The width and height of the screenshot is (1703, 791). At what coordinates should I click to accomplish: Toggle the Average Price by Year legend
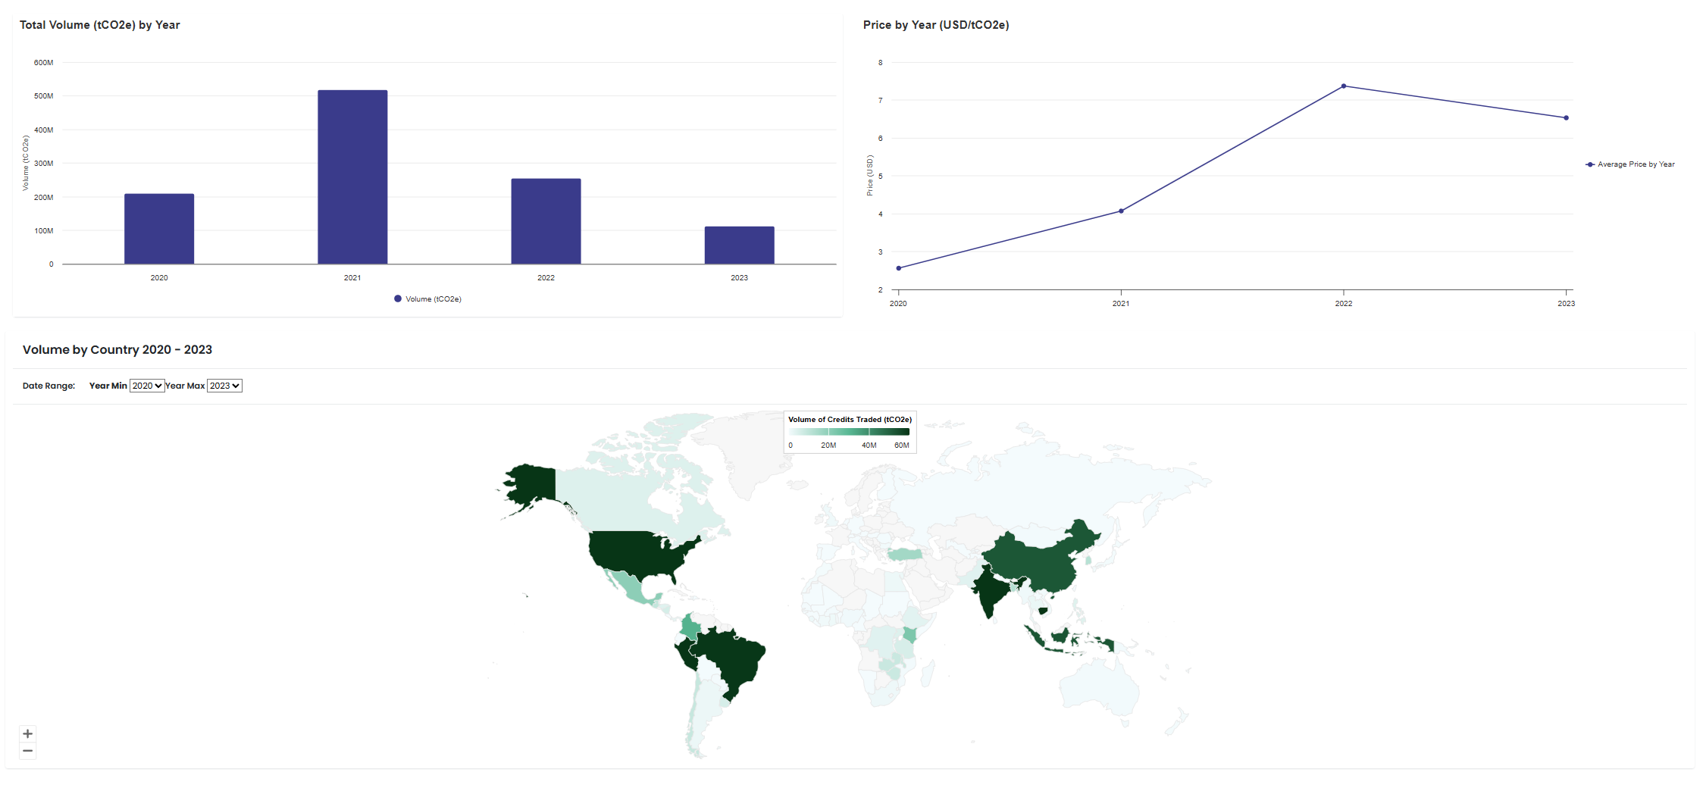(1630, 164)
